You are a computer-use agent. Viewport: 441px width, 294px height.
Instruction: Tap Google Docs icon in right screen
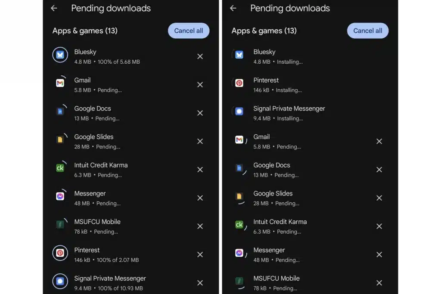click(239, 168)
